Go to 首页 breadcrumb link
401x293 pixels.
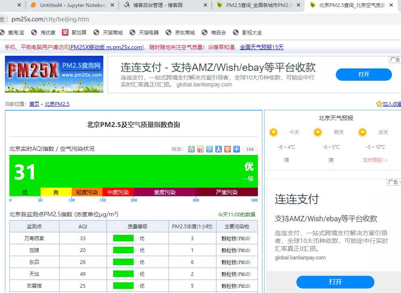pyautogui.click(x=34, y=104)
